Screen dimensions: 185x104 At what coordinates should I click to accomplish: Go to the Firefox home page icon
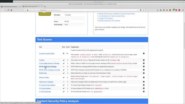(x=11, y=10)
